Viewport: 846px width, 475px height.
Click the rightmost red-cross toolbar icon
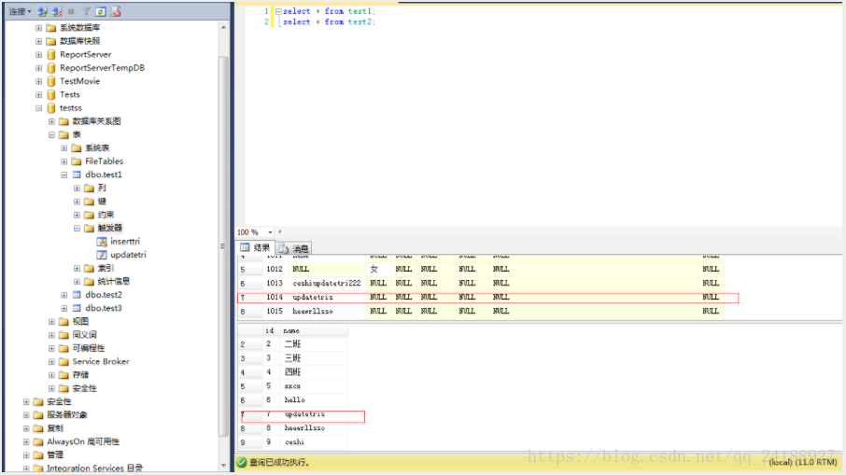(x=116, y=11)
